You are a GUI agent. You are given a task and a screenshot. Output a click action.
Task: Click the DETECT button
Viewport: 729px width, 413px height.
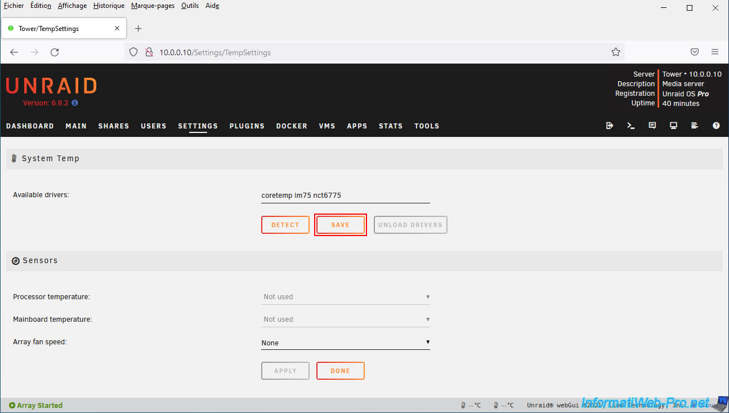pyautogui.click(x=285, y=225)
